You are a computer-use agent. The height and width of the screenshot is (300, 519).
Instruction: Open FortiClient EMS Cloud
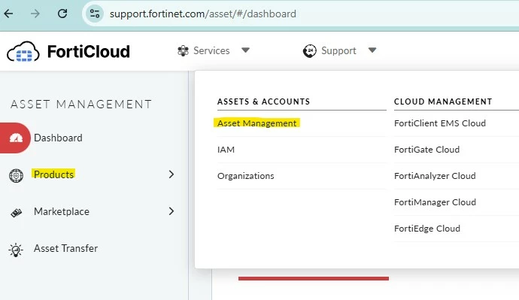point(440,123)
